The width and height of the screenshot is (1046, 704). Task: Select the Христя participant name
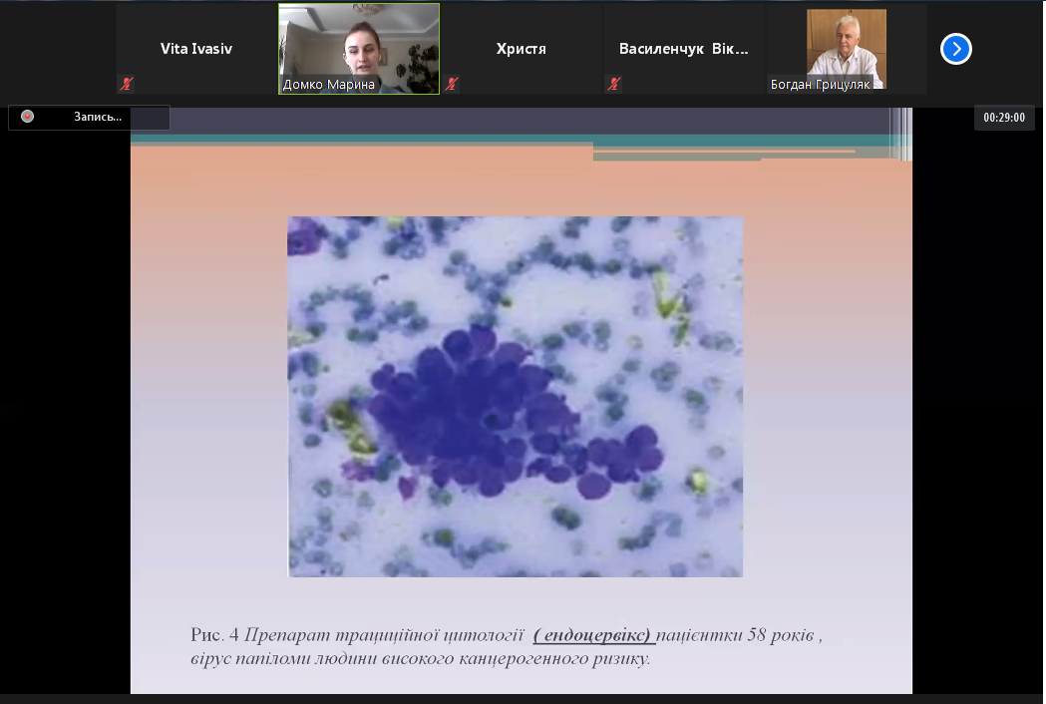(x=522, y=48)
